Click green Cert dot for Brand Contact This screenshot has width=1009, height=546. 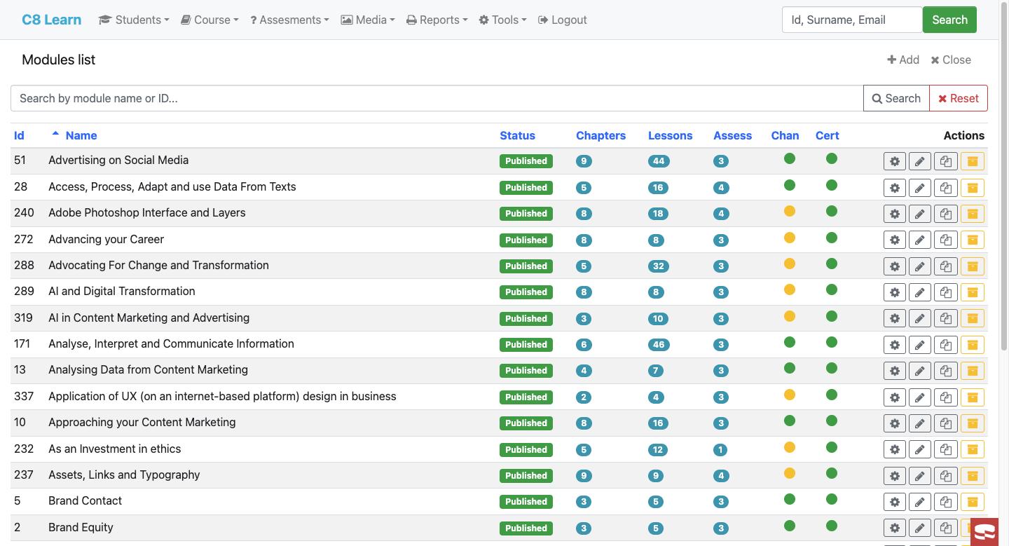pyautogui.click(x=832, y=499)
